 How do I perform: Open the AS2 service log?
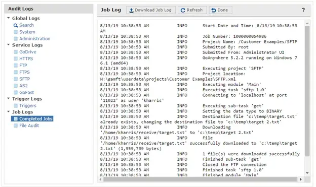tap(23, 86)
